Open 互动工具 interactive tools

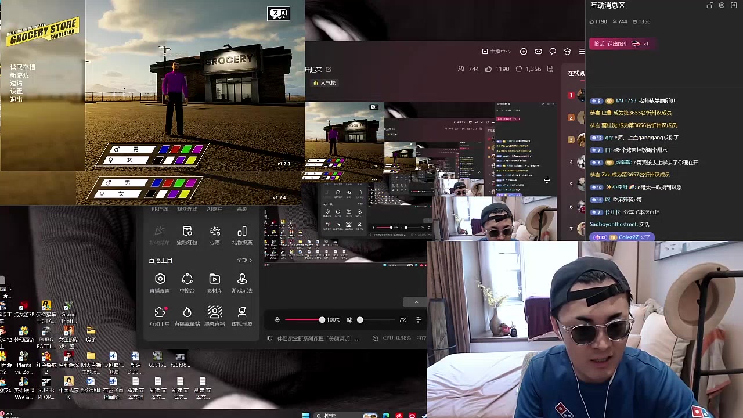tap(160, 316)
